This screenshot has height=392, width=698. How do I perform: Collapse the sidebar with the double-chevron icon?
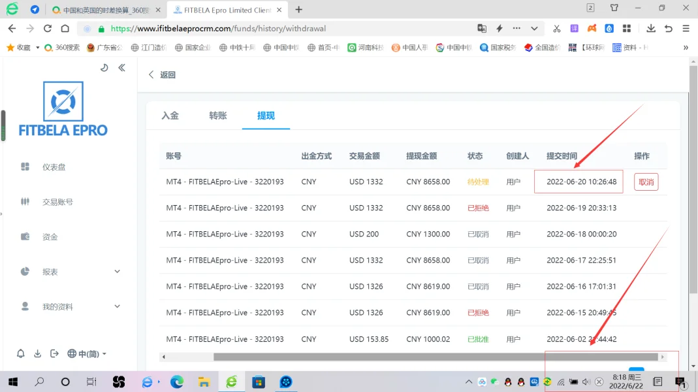[x=121, y=68]
